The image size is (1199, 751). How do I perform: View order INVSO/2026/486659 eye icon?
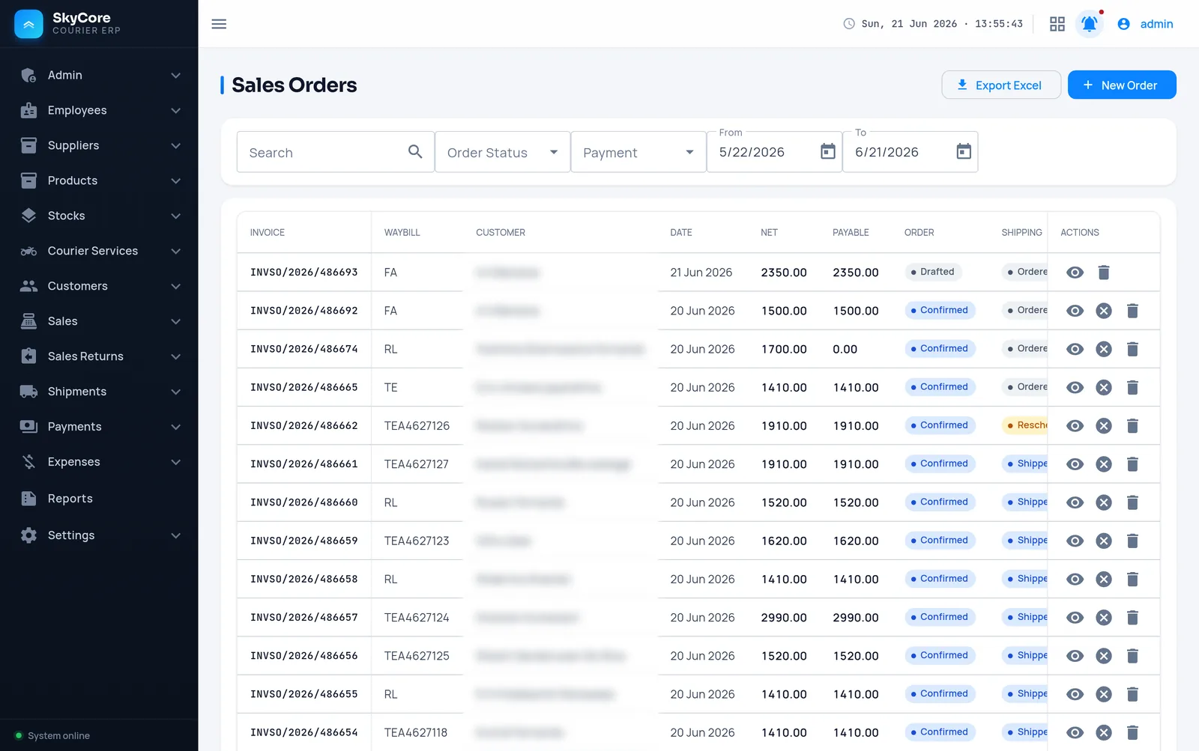[x=1075, y=541]
